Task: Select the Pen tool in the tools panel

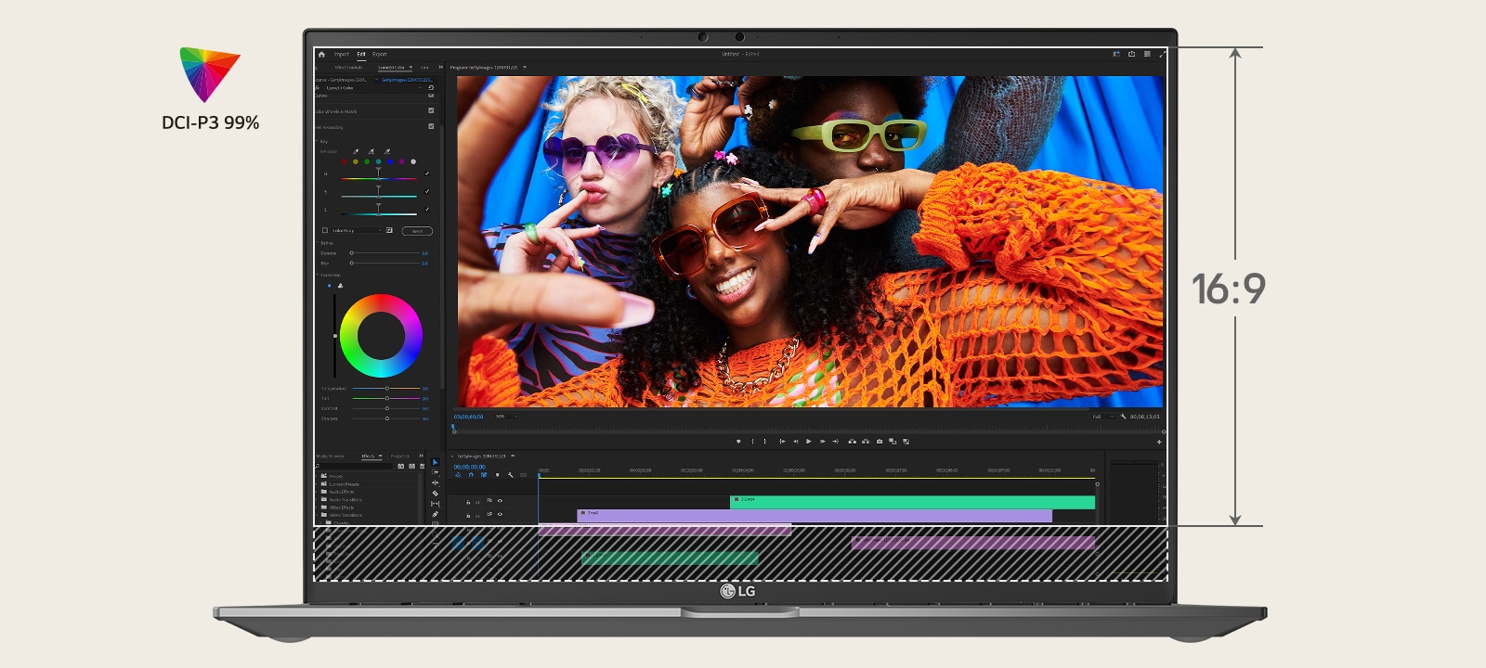Action: pos(435,514)
